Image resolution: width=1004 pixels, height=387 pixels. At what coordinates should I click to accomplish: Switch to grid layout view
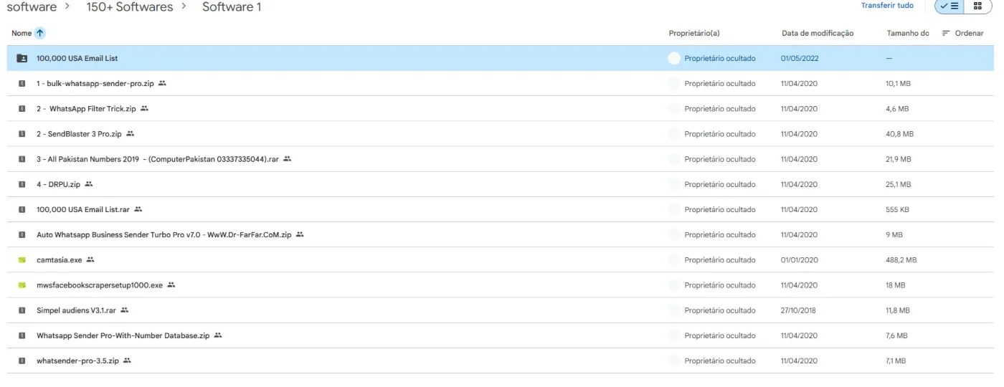978,6
